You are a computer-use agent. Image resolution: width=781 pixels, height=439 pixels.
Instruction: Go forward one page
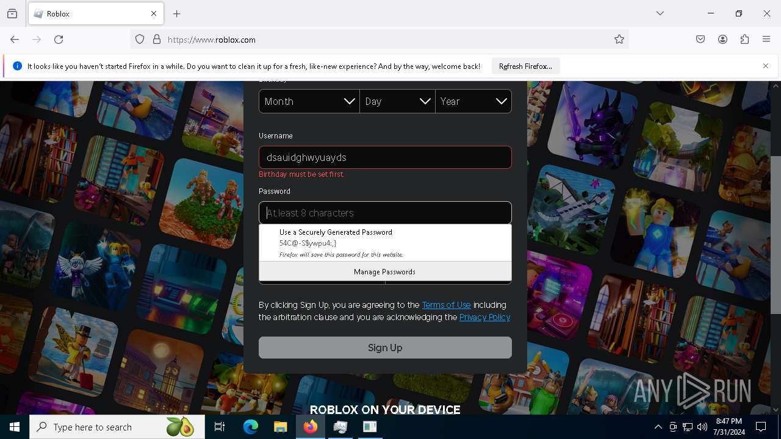pos(37,40)
